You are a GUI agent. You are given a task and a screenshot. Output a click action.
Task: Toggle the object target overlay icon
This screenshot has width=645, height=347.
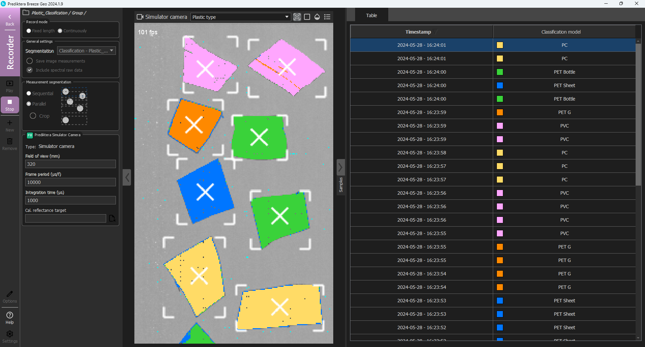297,17
